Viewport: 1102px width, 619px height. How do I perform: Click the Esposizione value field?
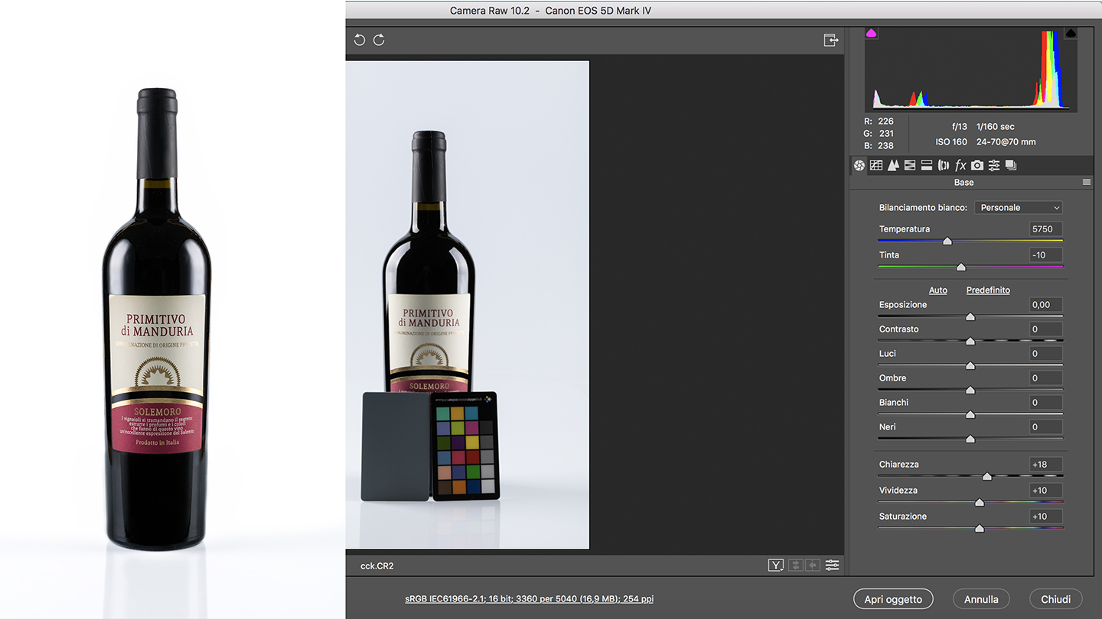(1045, 305)
